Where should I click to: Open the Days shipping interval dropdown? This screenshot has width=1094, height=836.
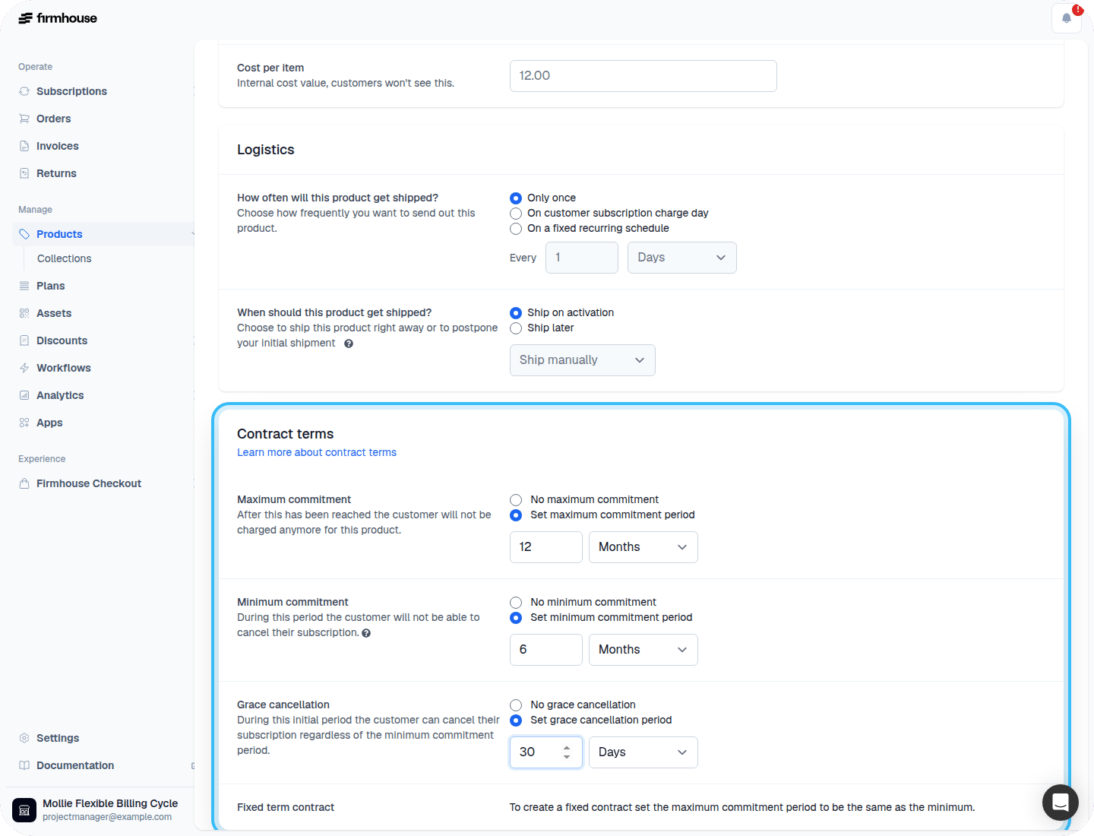tap(682, 258)
